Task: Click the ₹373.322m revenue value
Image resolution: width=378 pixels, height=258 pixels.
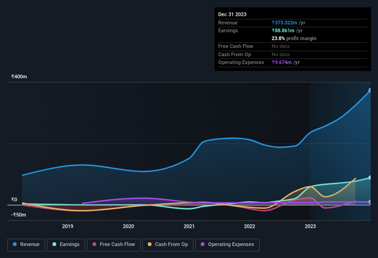Action: (284, 23)
